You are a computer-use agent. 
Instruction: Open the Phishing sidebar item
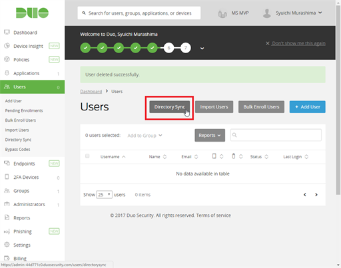[x=23, y=231]
